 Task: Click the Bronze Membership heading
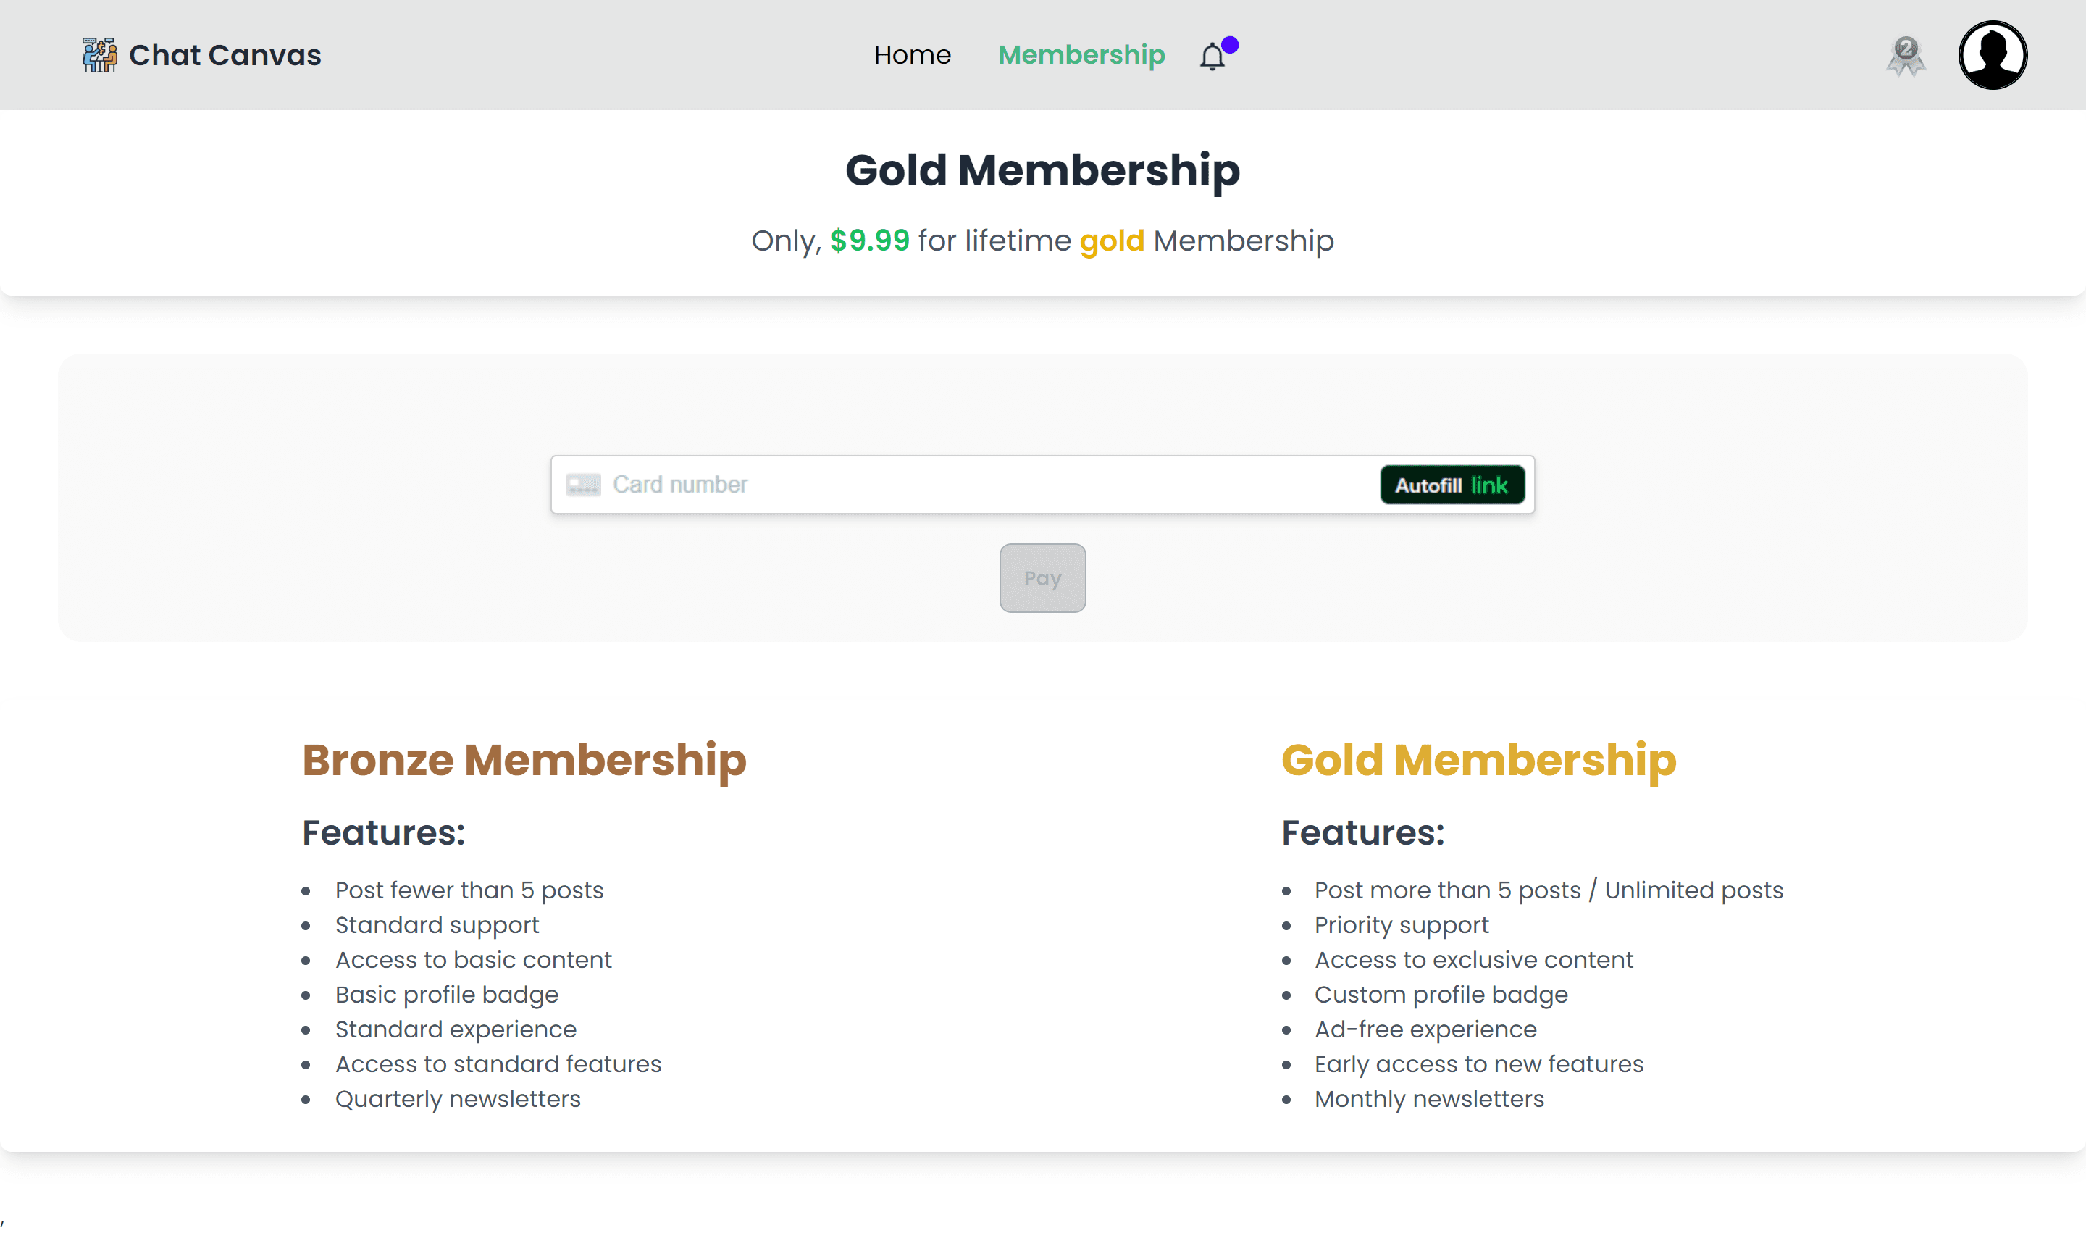point(524,760)
